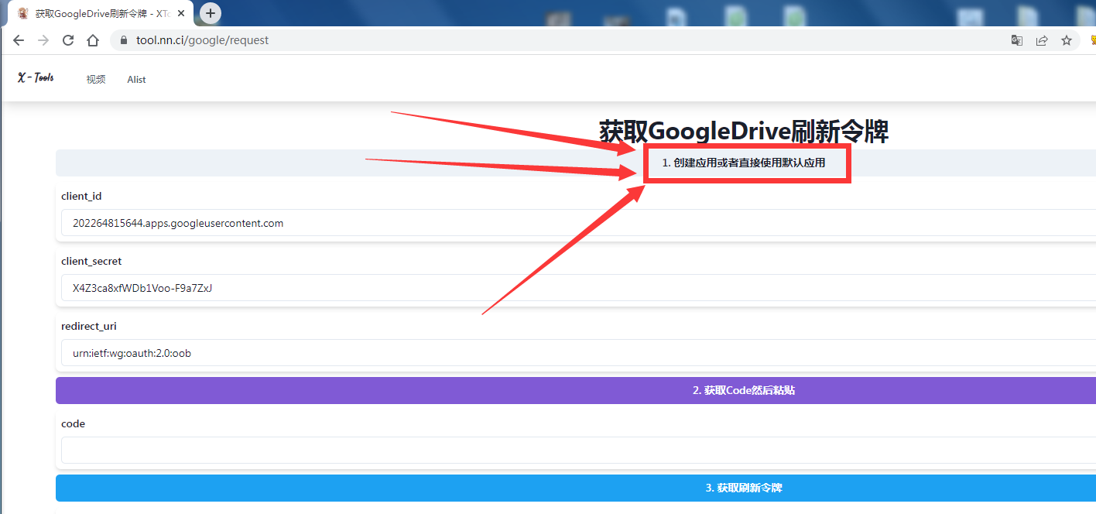The image size is (1096, 514).
Task: View site info via lock icon
Action: point(123,40)
